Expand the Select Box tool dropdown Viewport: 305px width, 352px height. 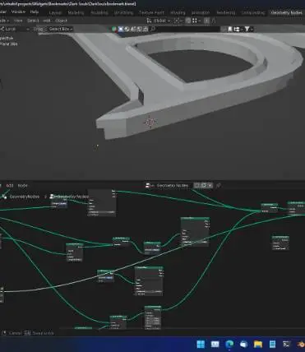click(61, 29)
